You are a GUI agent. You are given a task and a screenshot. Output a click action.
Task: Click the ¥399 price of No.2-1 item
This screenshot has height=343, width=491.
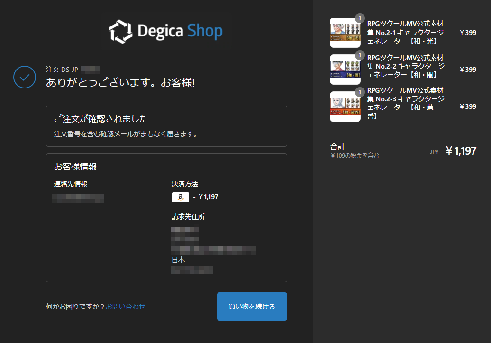[468, 33]
